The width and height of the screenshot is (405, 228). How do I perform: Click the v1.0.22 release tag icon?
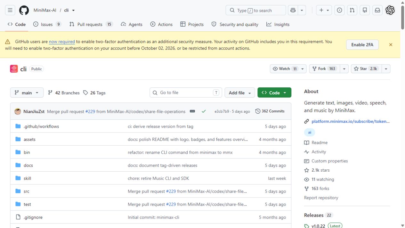click(x=306, y=226)
